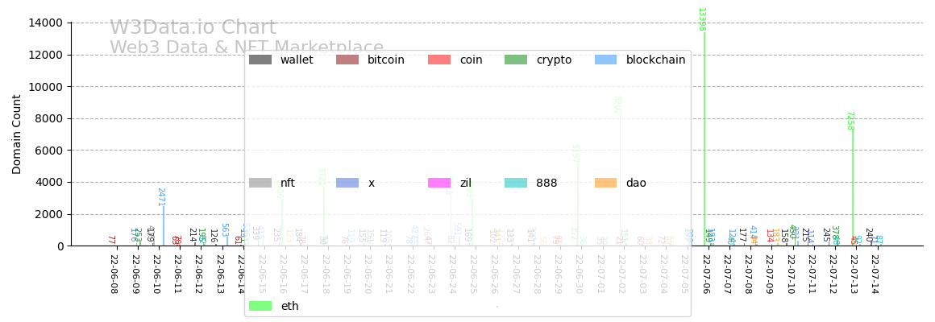
Task: Click the green crypto legend swatch
Action: 516,60
